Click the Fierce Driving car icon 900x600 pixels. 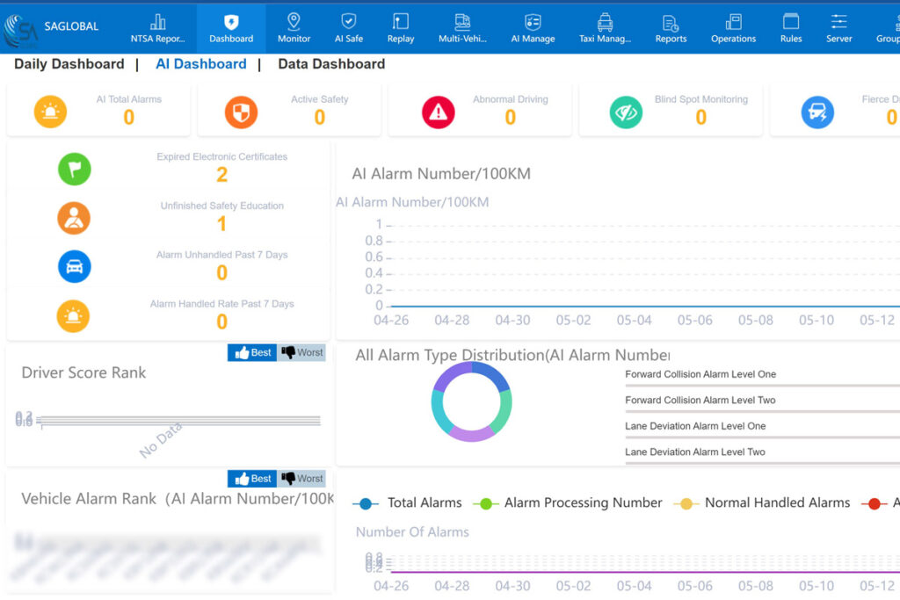pos(818,112)
